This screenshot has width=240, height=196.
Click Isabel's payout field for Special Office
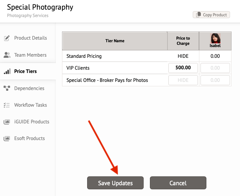click(x=215, y=80)
